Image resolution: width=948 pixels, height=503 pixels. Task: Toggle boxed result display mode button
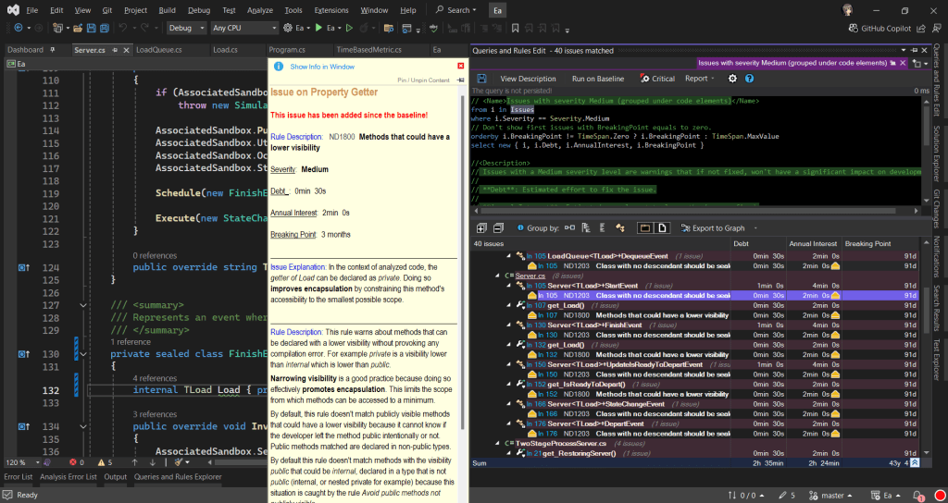[646, 227]
